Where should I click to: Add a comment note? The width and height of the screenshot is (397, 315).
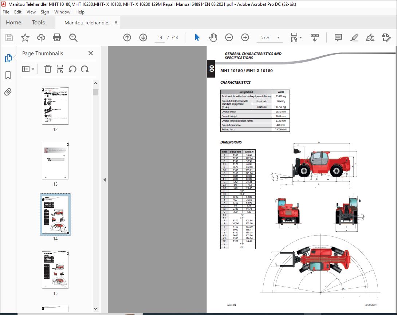coord(338,38)
